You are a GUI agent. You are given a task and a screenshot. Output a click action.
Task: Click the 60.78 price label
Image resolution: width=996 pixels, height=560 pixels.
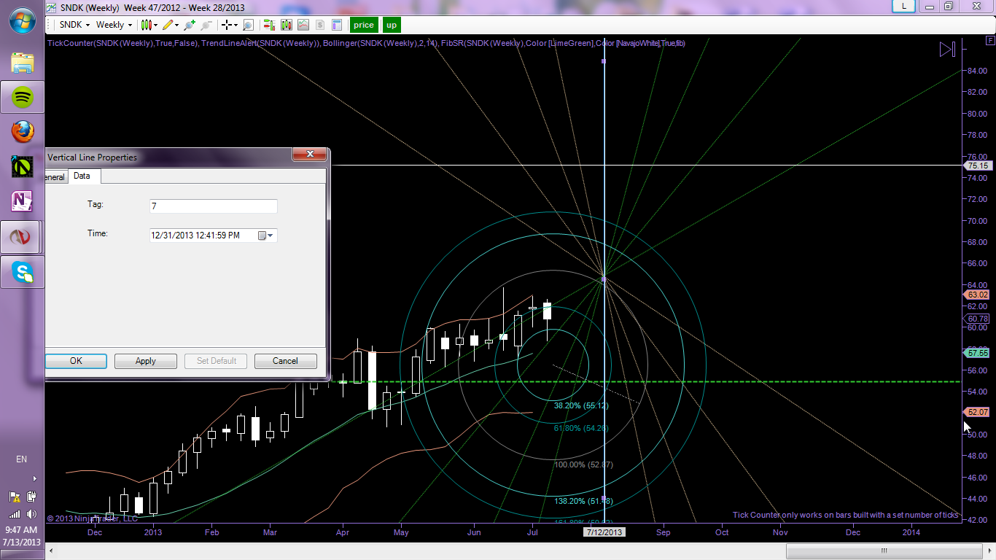[977, 319]
